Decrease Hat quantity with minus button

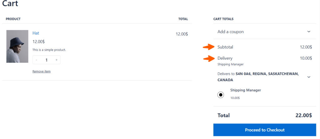[x=37, y=60]
